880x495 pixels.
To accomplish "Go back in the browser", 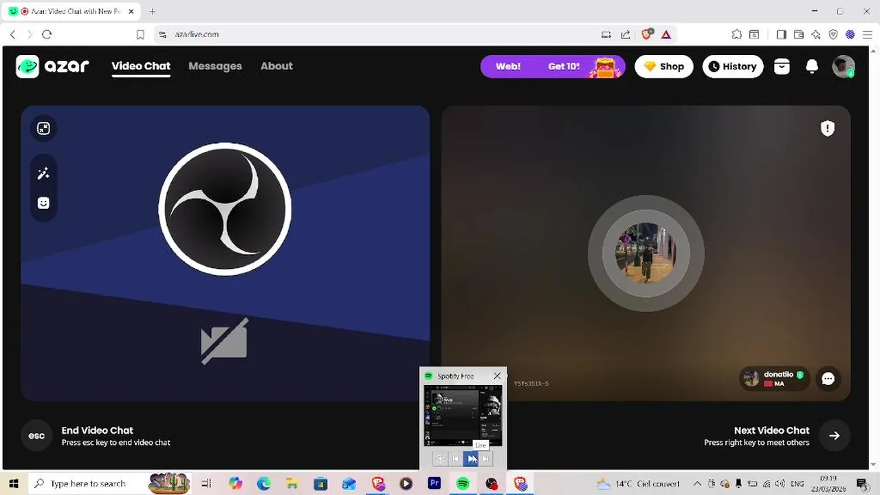I will pyautogui.click(x=12, y=34).
